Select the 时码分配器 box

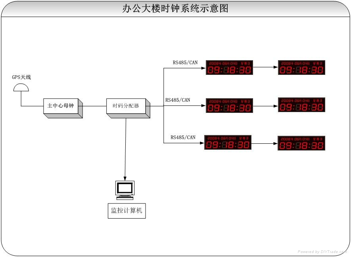click(x=128, y=108)
